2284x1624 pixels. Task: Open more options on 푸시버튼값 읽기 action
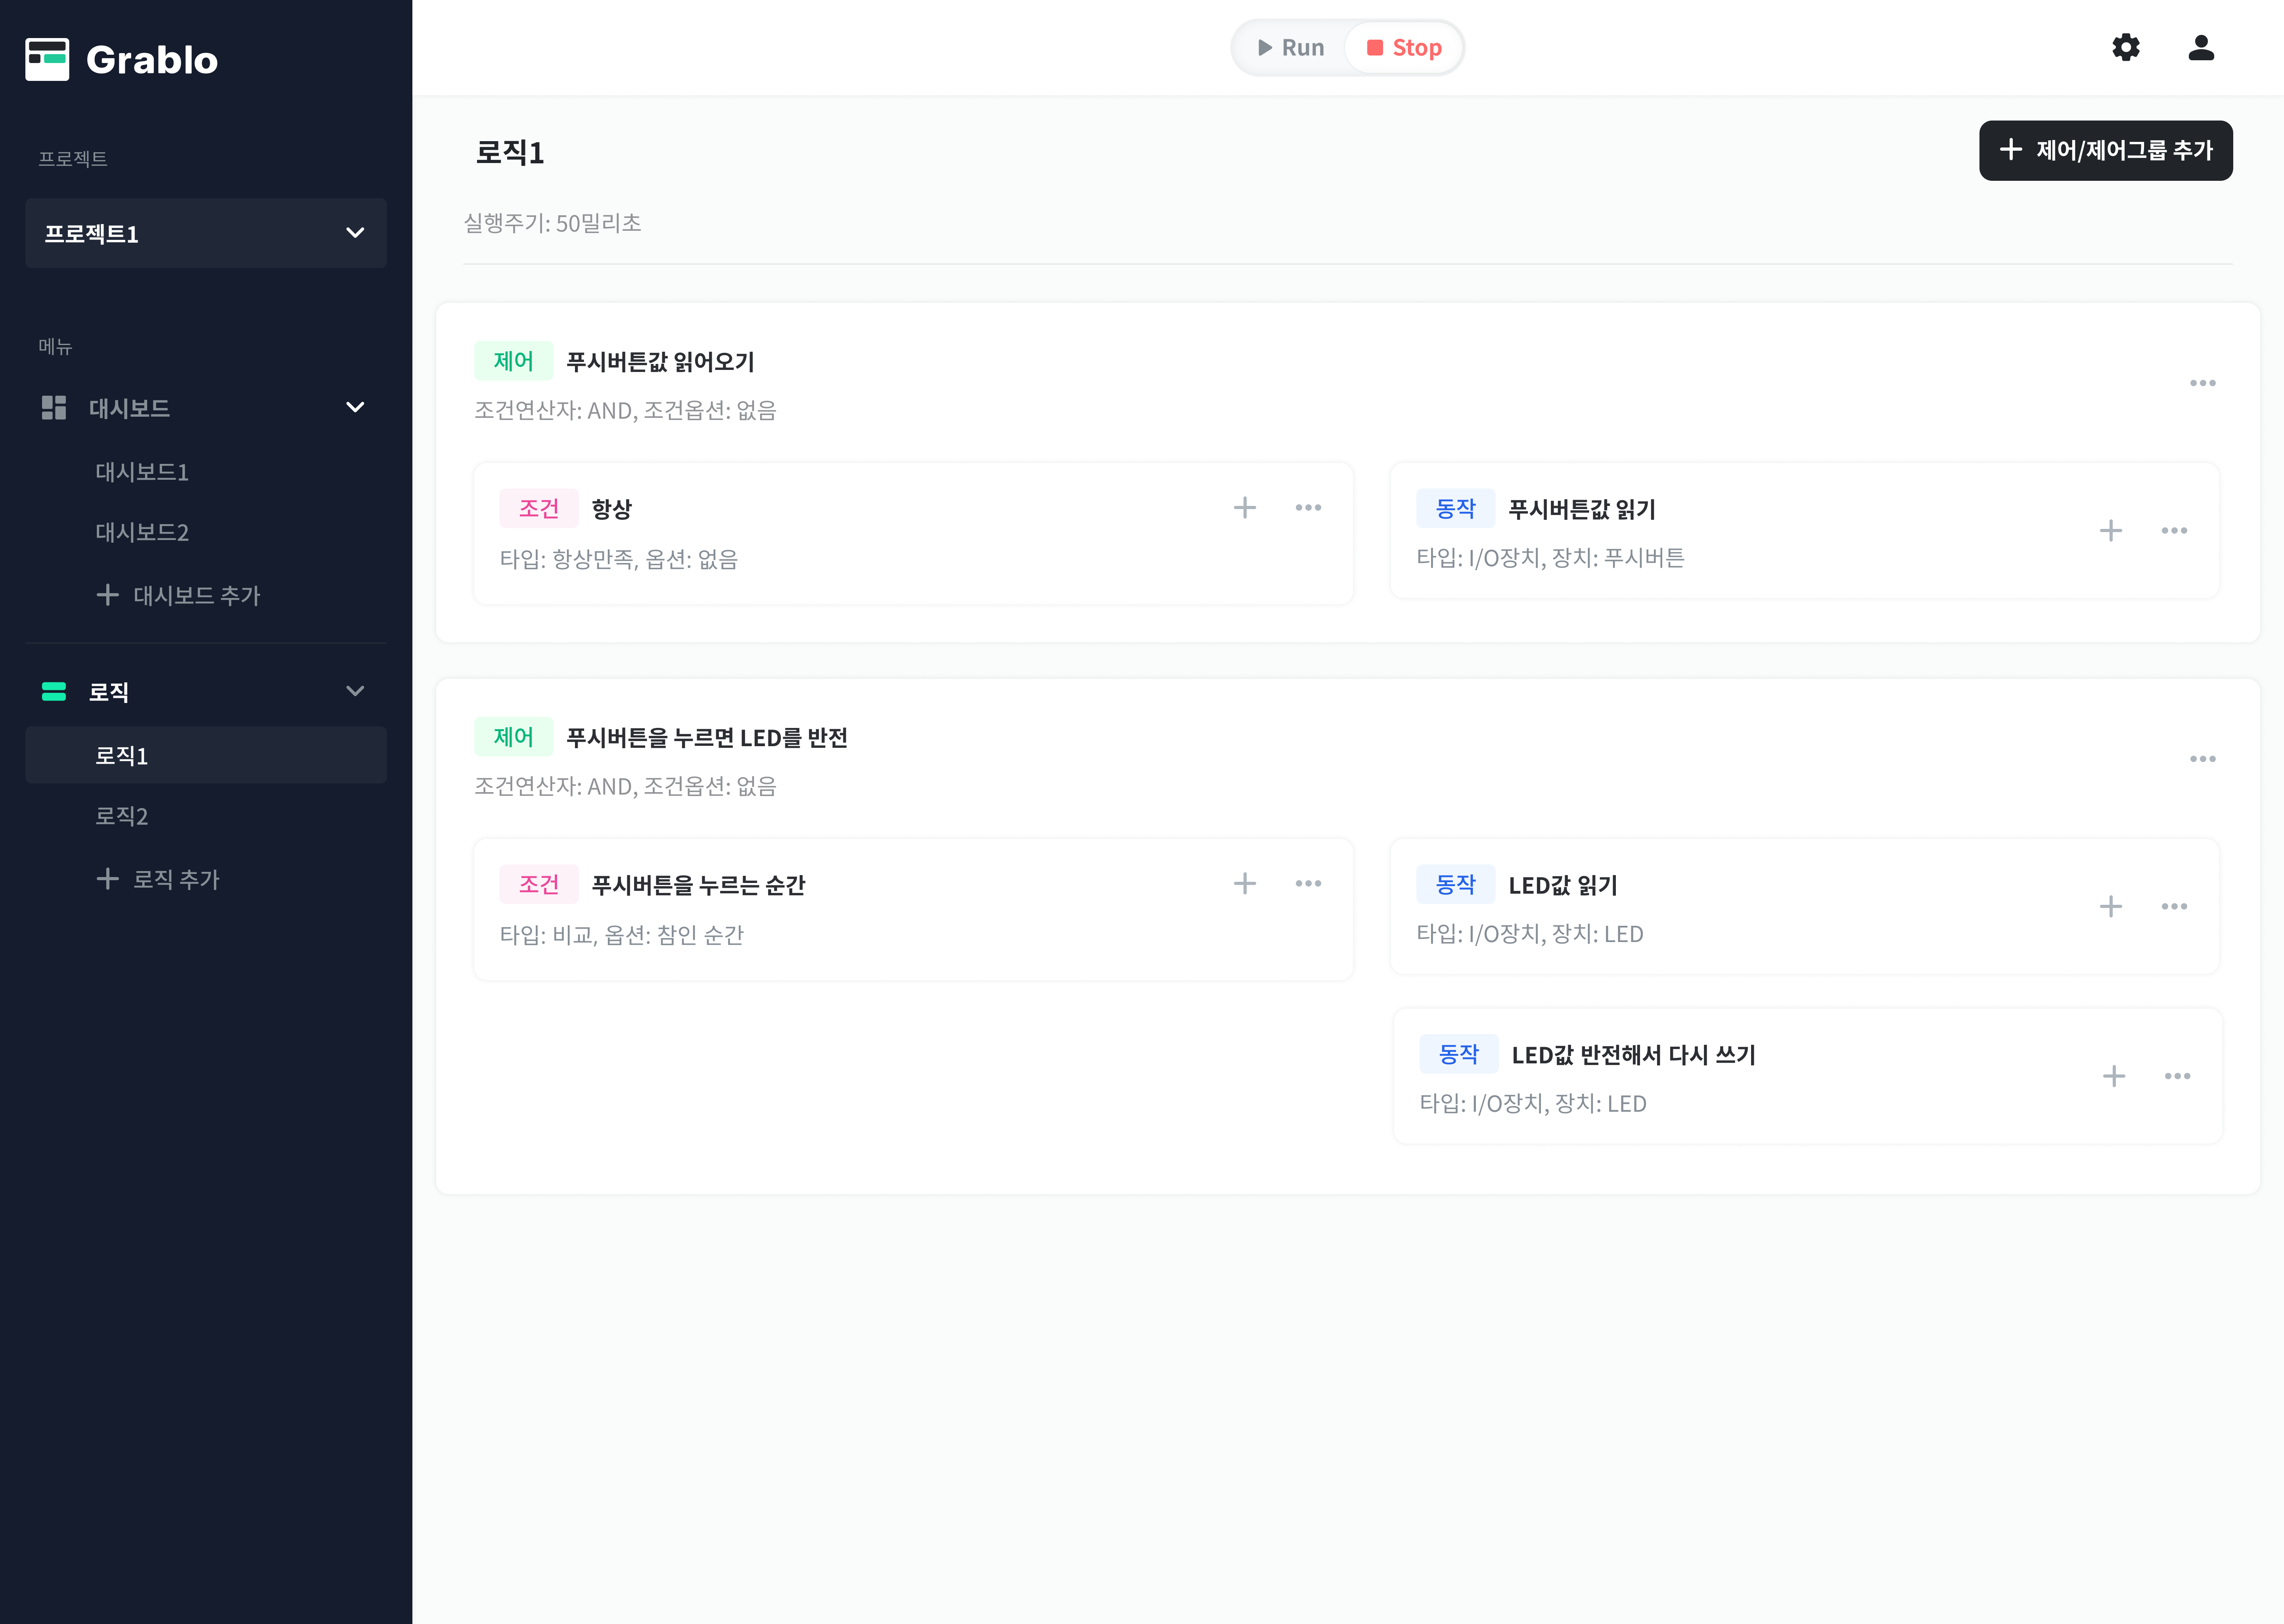click(2174, 531)
